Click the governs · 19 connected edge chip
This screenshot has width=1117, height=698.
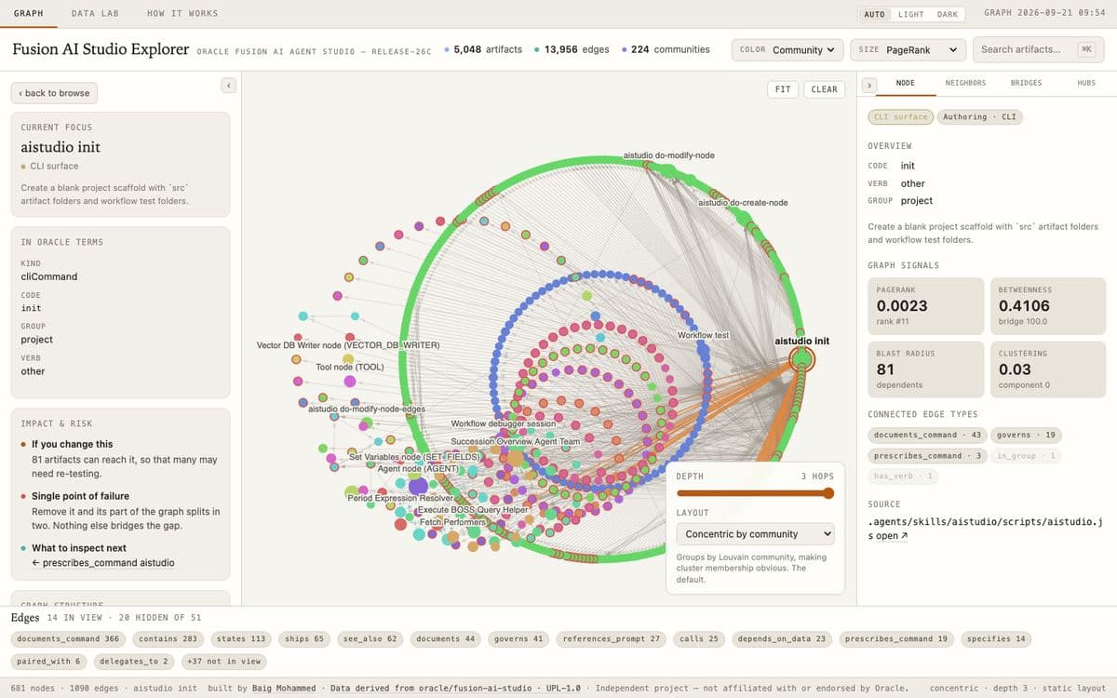pos(1026,435)
